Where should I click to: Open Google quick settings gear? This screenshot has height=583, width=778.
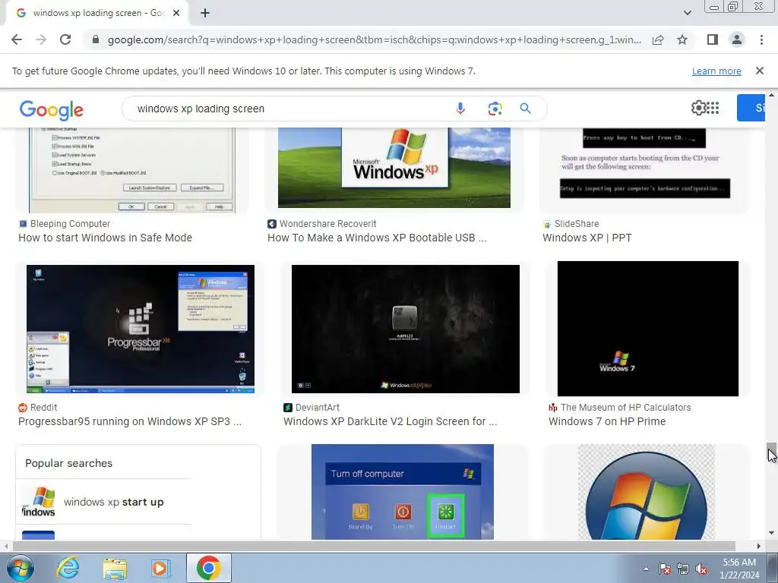(698, 108)
